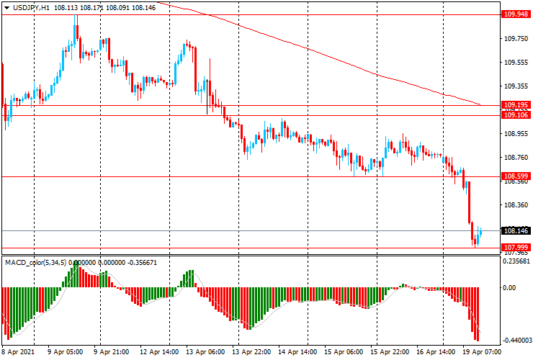Select the 8 Apr 2021 time label

coord(18,352)
